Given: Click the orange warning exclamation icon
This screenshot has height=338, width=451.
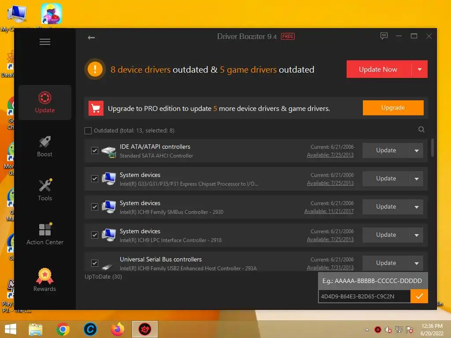Looking at the screenshot, I should pyautogui.click(x=95, y=69).
